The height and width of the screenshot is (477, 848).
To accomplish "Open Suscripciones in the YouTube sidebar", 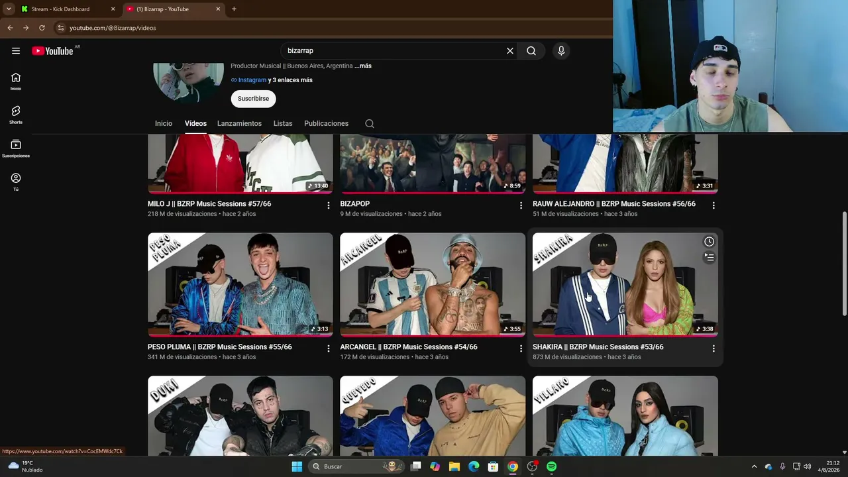I will click(16, 149).
